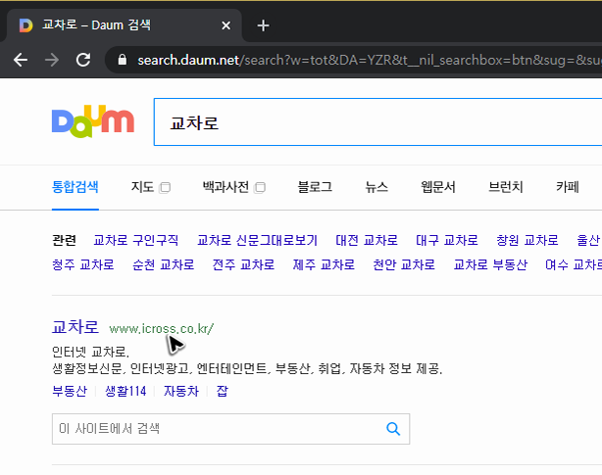Click related search 창원 교차로
602x475 pixels.
(x=527, y=240)
